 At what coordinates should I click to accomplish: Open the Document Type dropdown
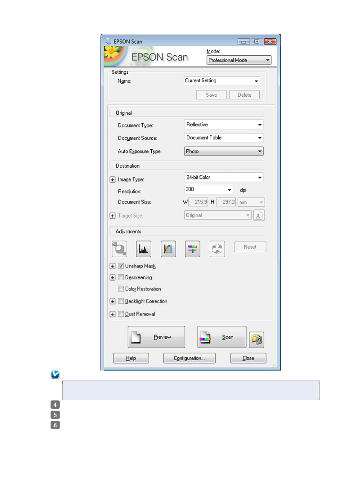(223, 125)
